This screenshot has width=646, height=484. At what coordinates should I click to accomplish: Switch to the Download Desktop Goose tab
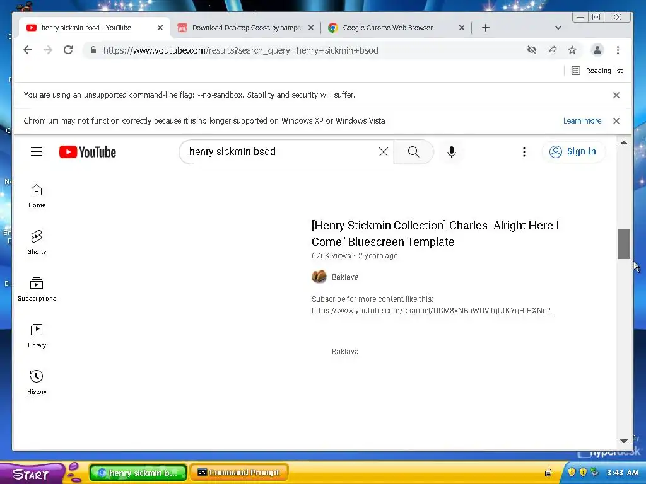245,28
